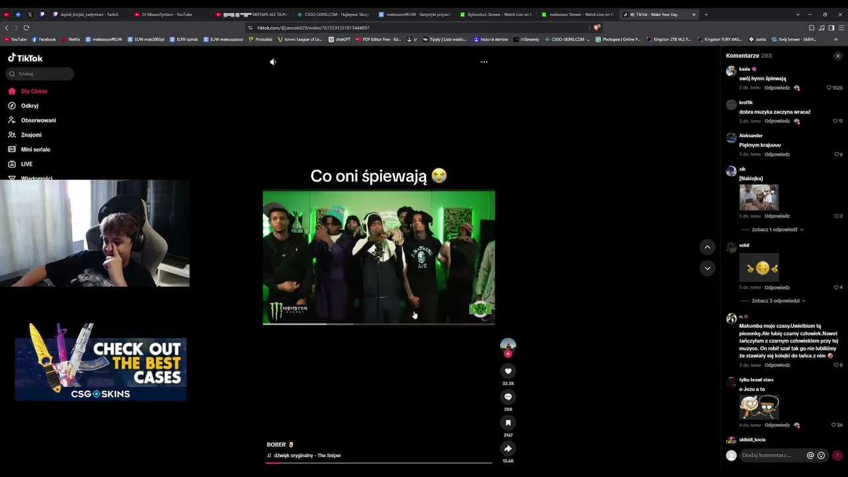
Task: Like the video with the heart icon
Action: pos(508,371)
